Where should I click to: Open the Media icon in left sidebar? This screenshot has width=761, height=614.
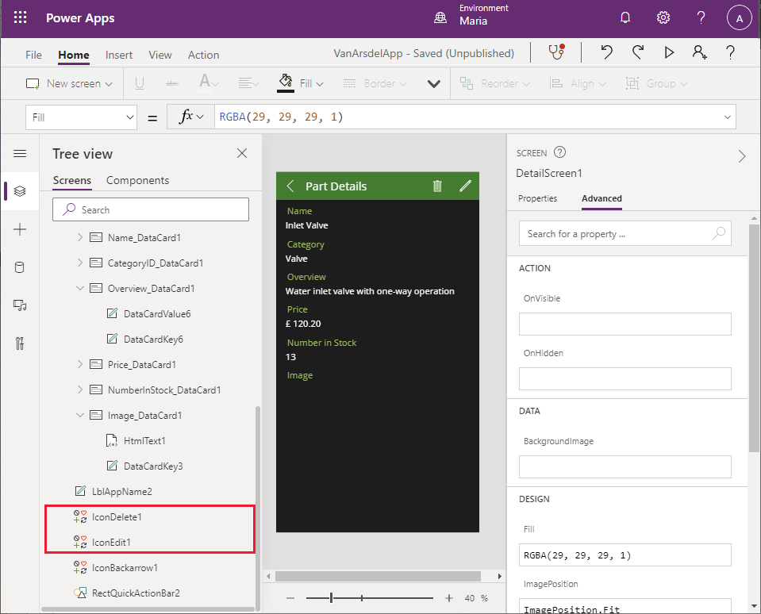click(x=20, y=305)
